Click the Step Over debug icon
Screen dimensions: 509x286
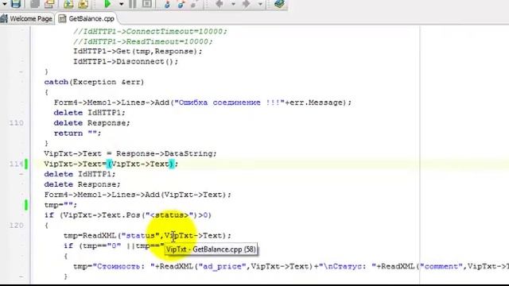coord(181,4)
